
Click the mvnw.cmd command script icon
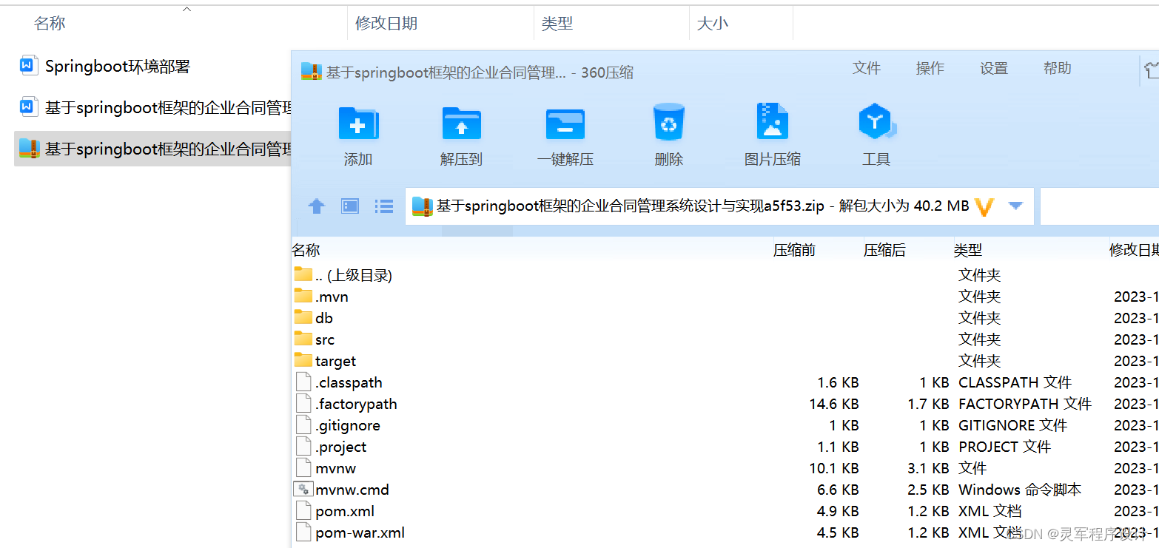coord(303,489)
